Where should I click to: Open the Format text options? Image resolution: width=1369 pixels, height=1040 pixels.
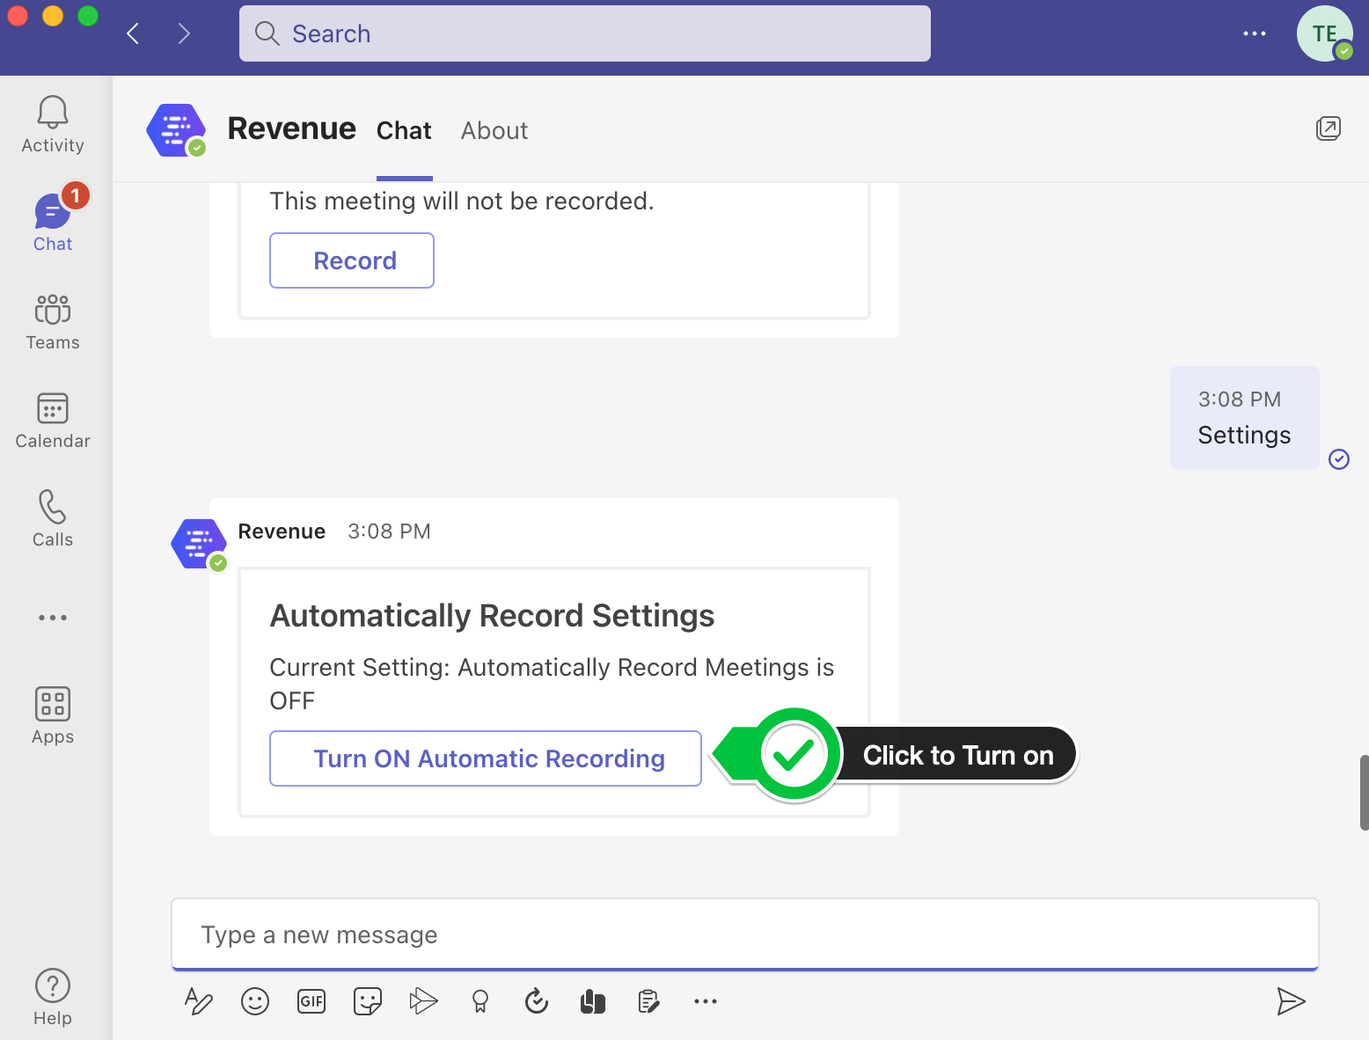click(x=199, y=1001)
